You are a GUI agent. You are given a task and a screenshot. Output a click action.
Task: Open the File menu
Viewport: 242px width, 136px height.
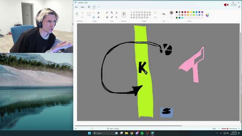coord(76,7)
